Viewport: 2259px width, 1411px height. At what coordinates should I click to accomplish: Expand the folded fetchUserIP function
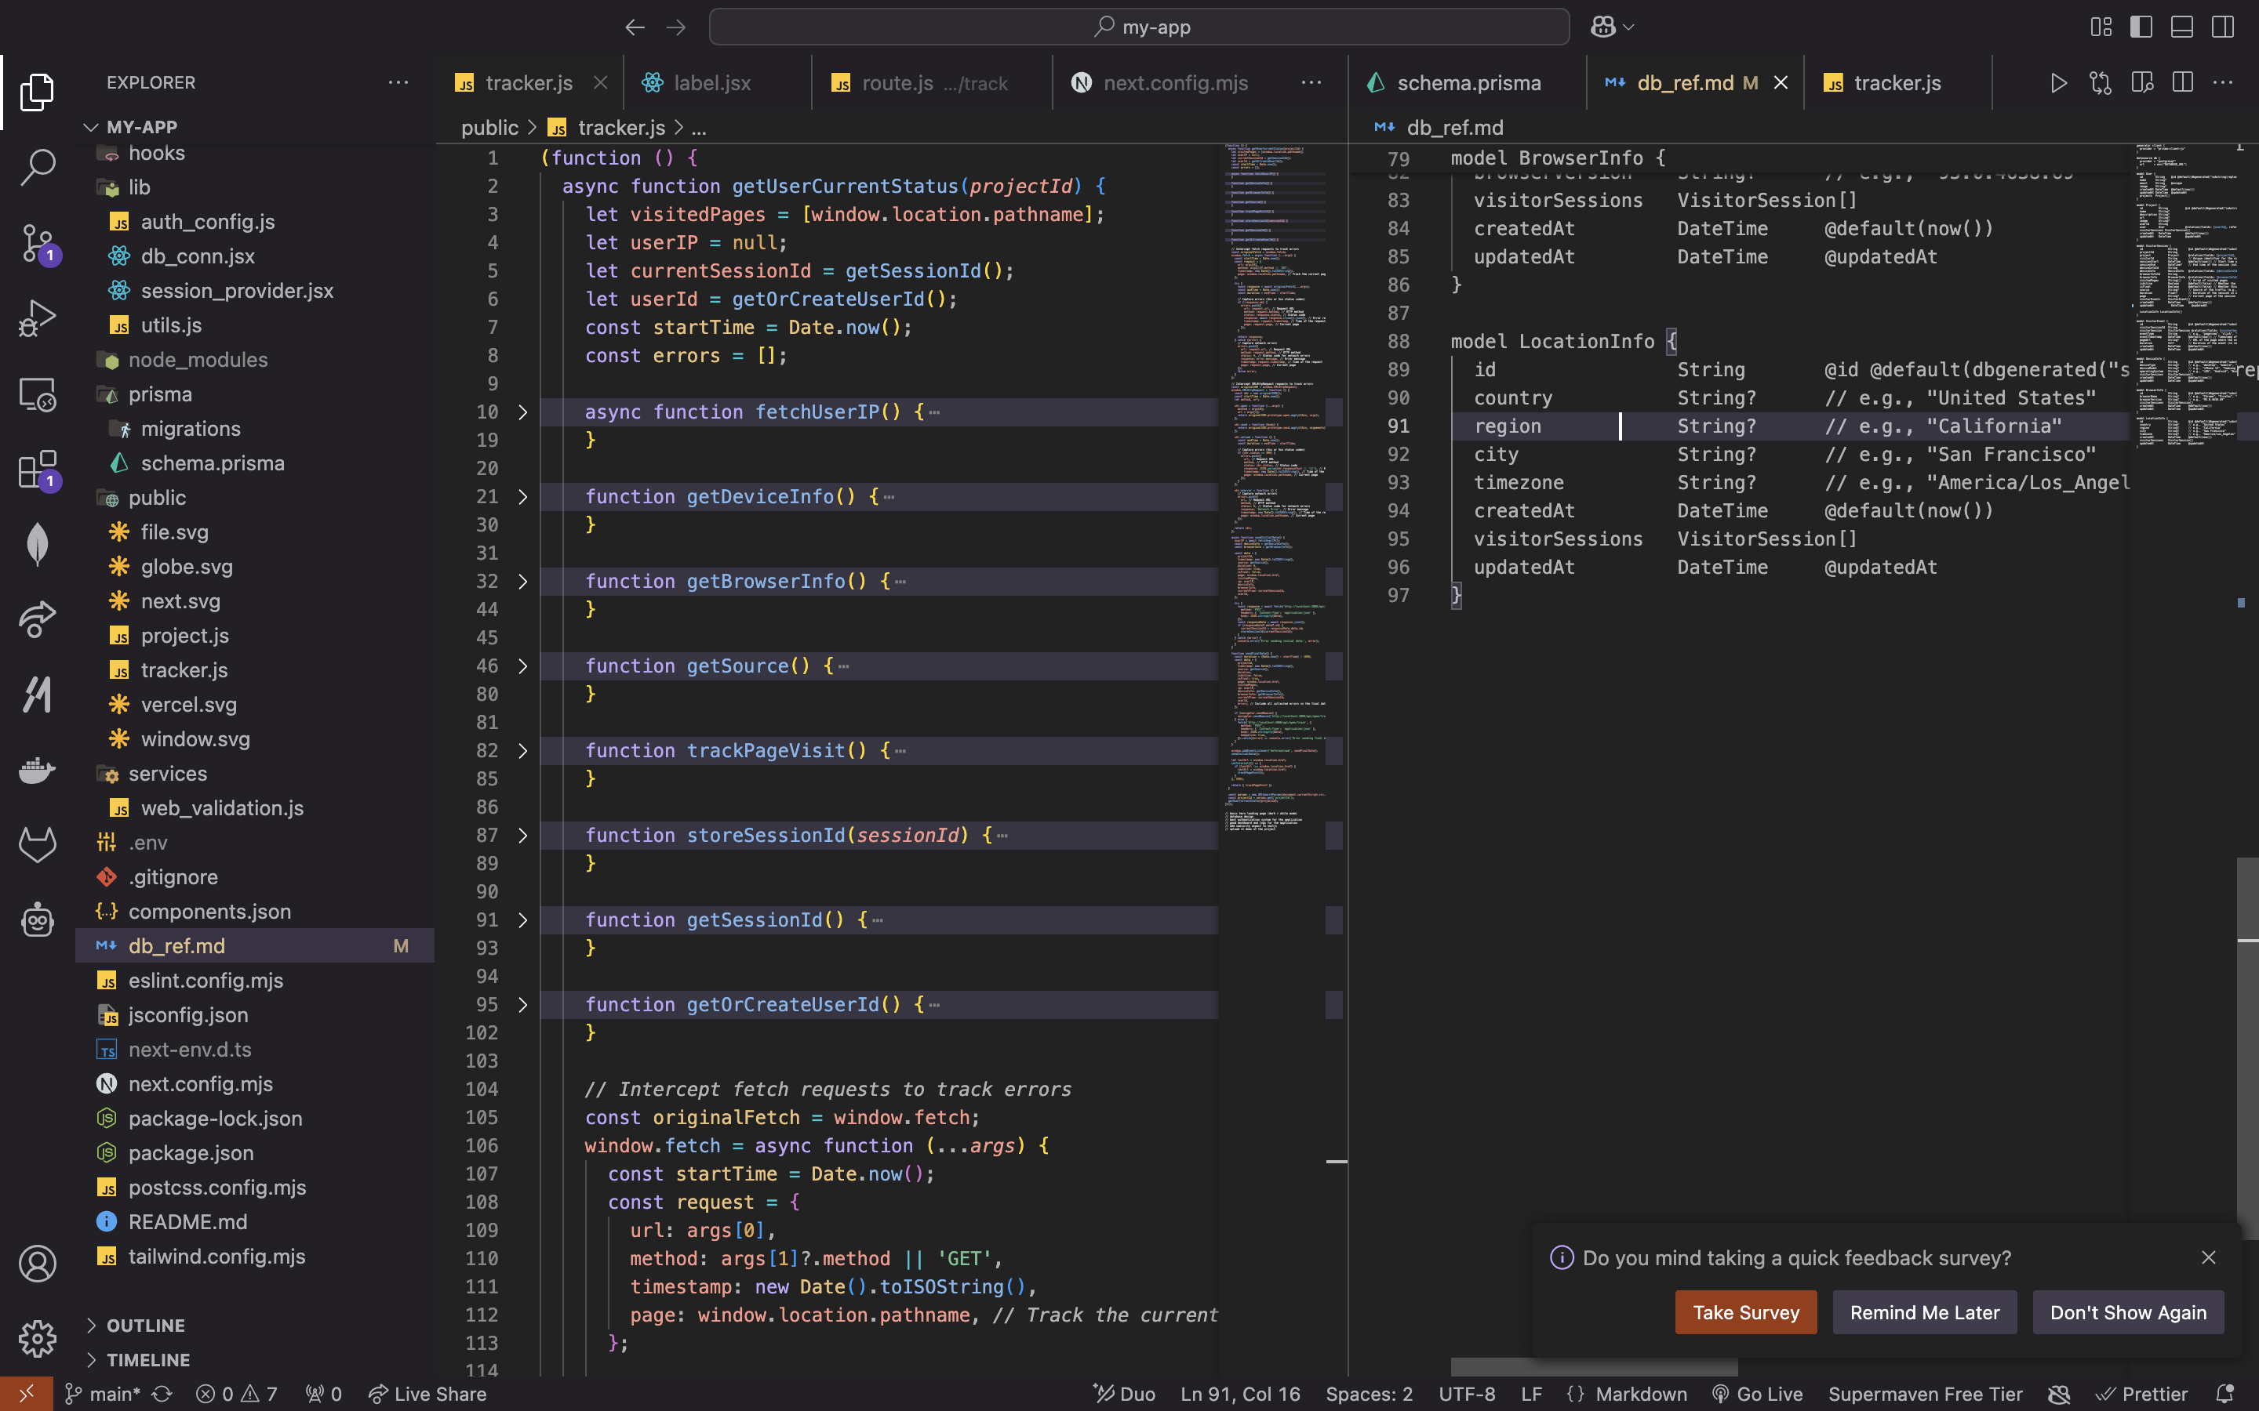click(522, 412)
